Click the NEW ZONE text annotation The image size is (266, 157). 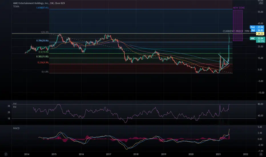(x=239, y=8)
